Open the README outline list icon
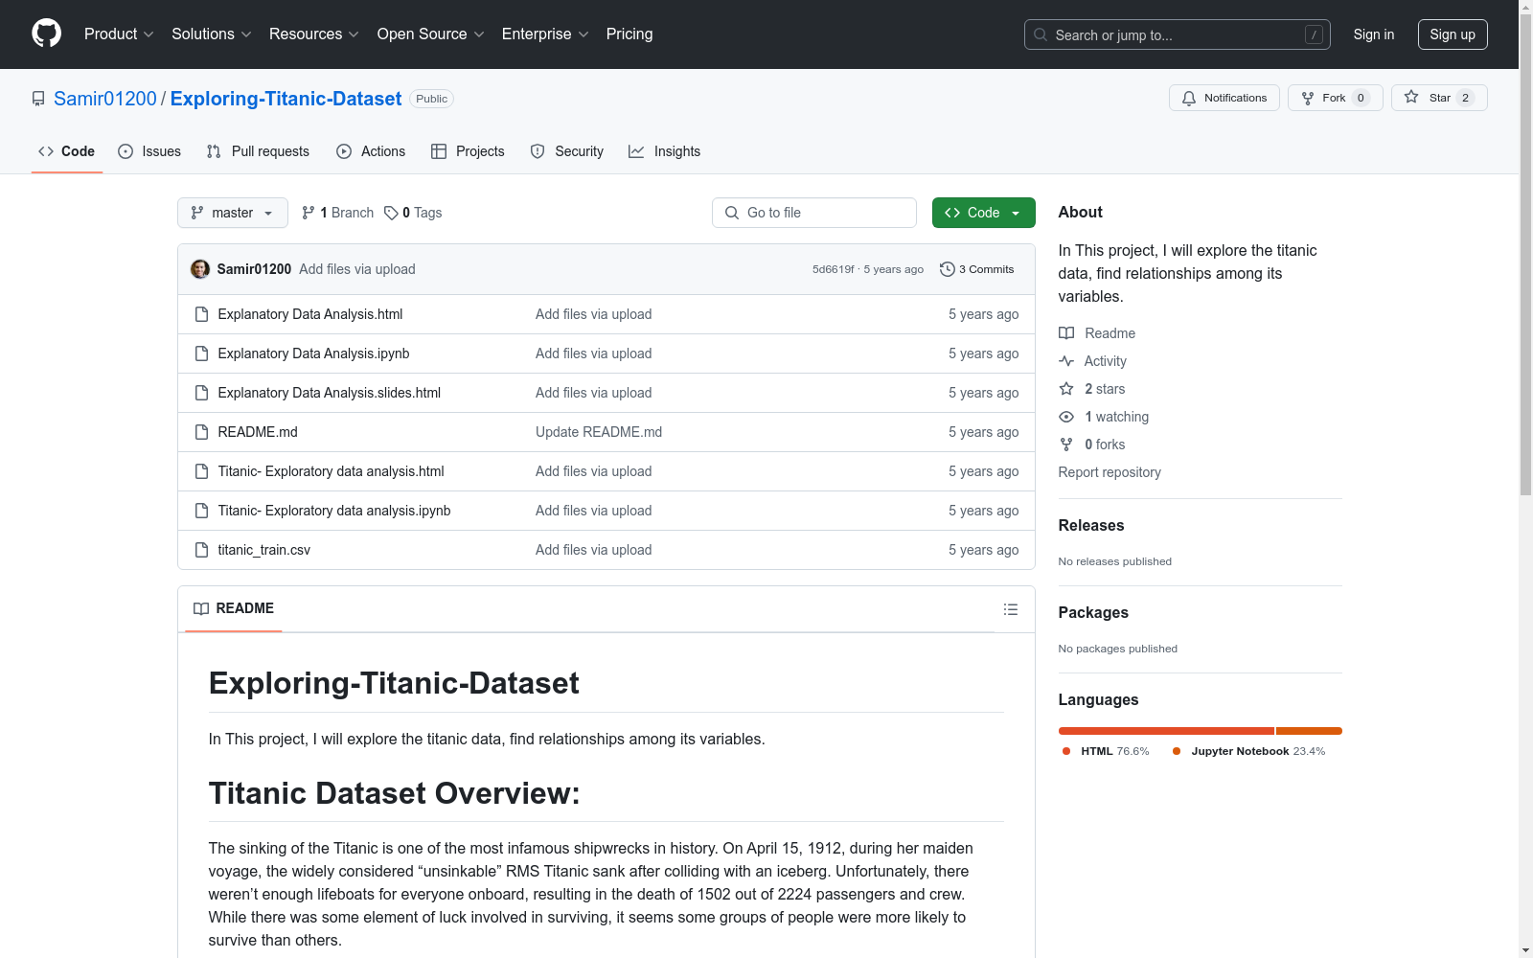This screenshot has width=1533, height=958. 1010,609
